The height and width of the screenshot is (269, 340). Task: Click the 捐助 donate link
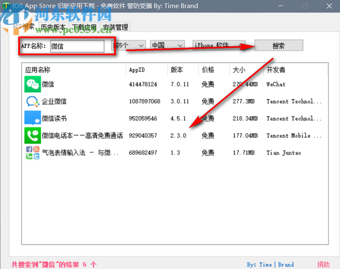click(323, 264)
